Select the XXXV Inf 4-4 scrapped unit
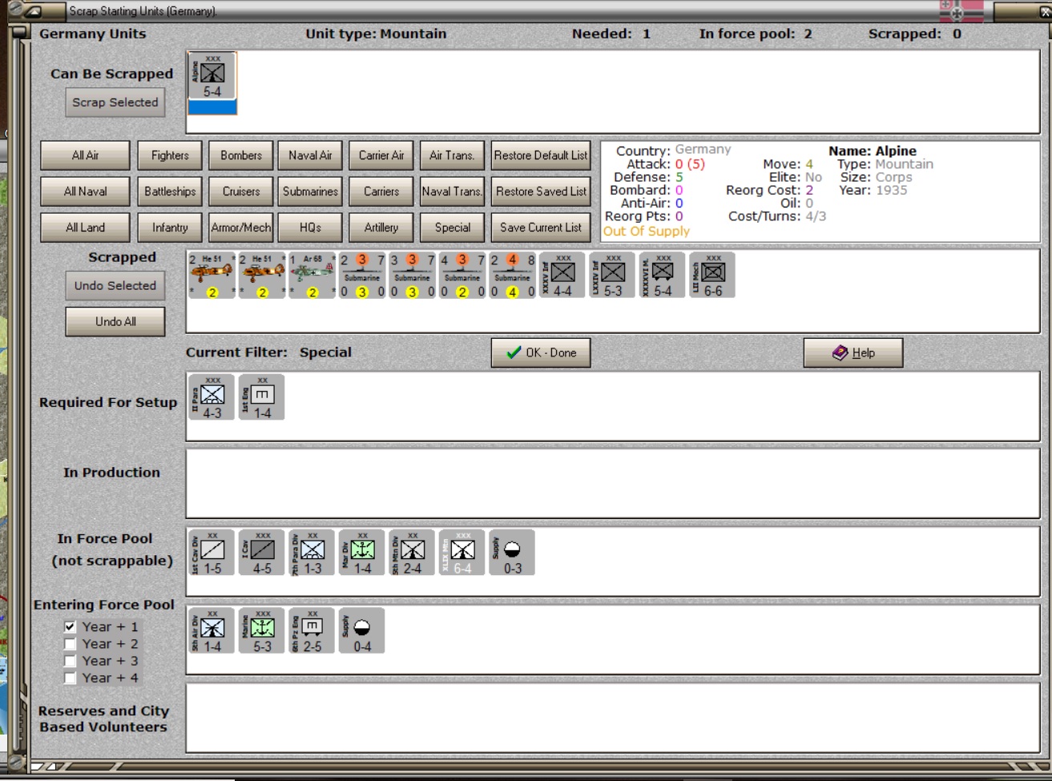 tap(562, 275)
